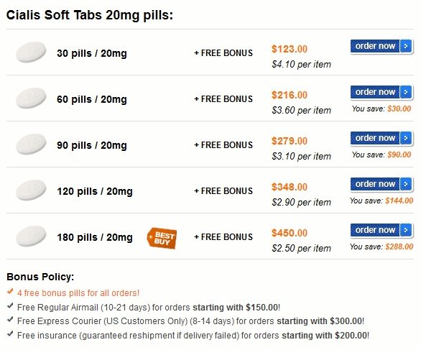Click Free Bonus text for 60 pills
This screenshot has width=421, height=350.
coord(223,99)
